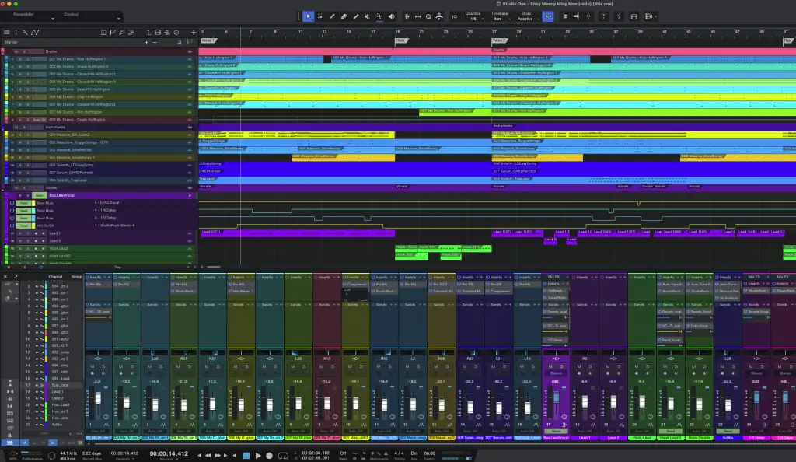Select the Bend tool in the toolbar
796x462 pixels.
(380, 16)
